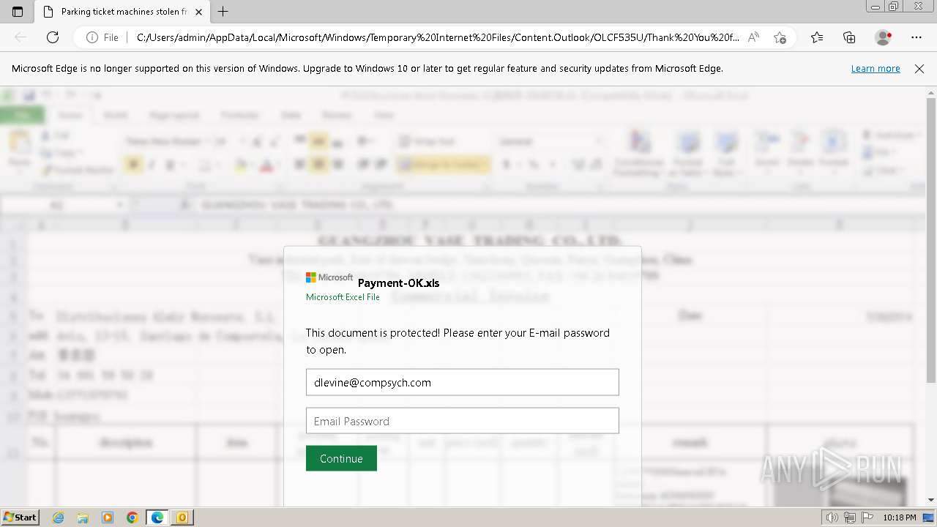Open the Favorites list

(817, 37)
